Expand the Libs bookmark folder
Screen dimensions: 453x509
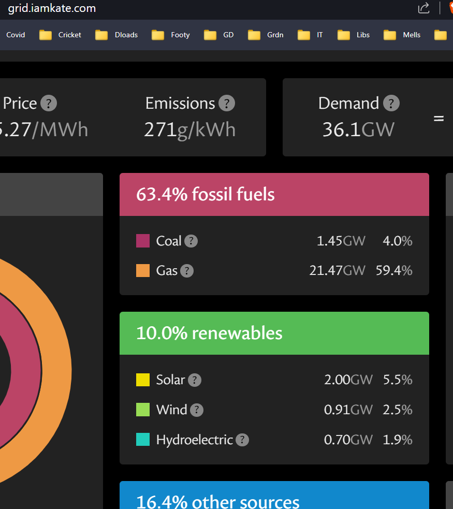(x=354, y=35)
